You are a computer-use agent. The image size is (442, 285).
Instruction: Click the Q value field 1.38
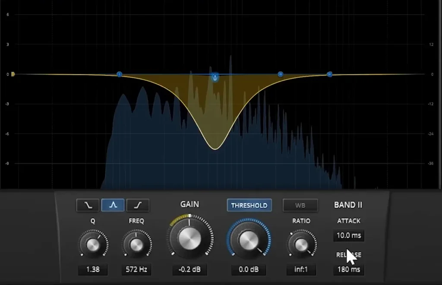93,269
